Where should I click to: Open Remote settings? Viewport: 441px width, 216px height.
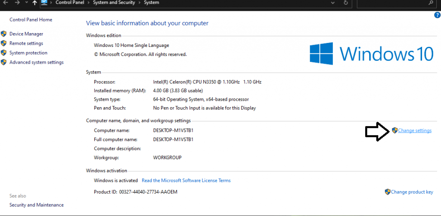coord(26,43)
